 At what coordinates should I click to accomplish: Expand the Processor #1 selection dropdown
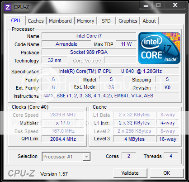coord(86,157)
